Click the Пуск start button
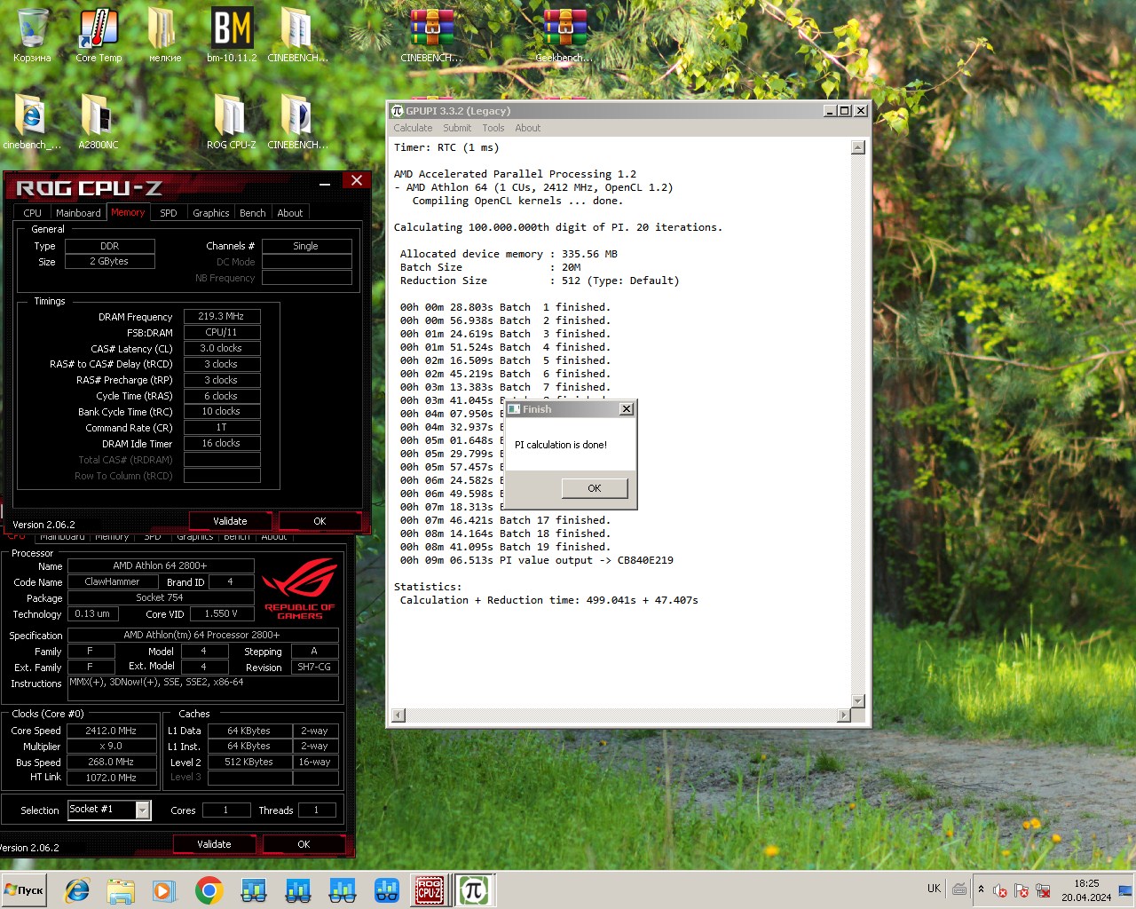This screenshot has width=1136, height=909. (x=24, y=890)
